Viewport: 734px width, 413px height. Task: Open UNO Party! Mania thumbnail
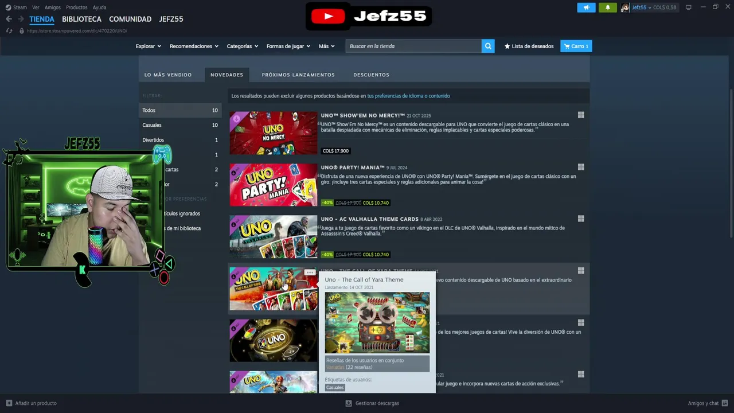[x=274, y=185]
